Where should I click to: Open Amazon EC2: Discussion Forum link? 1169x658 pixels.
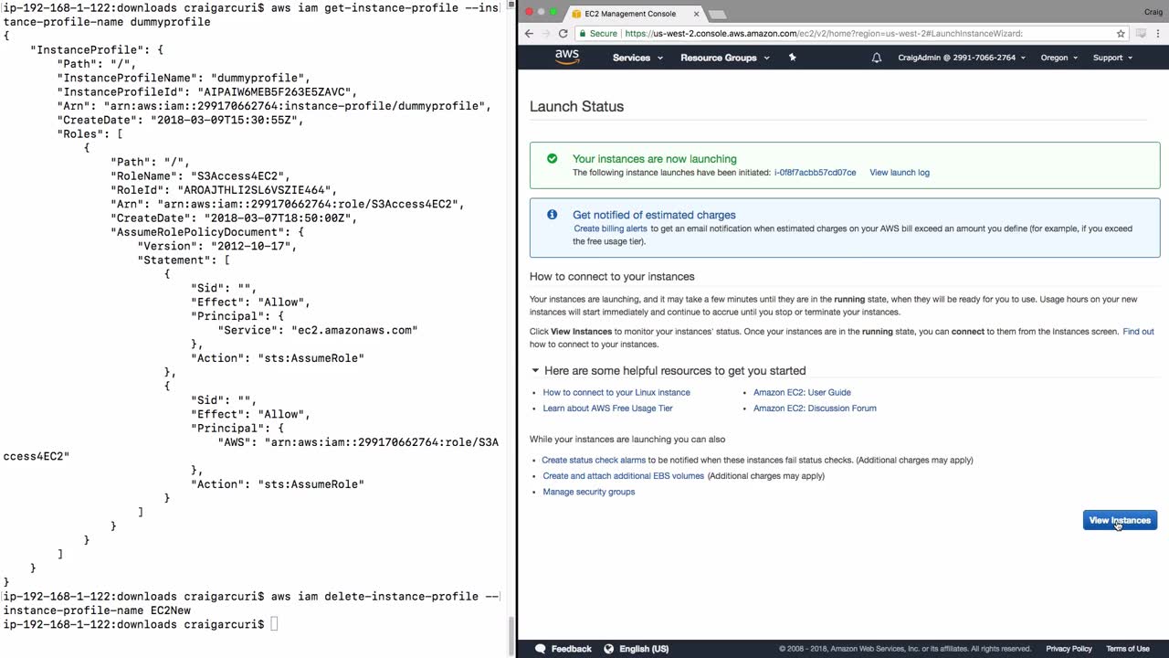pos(815,409)
